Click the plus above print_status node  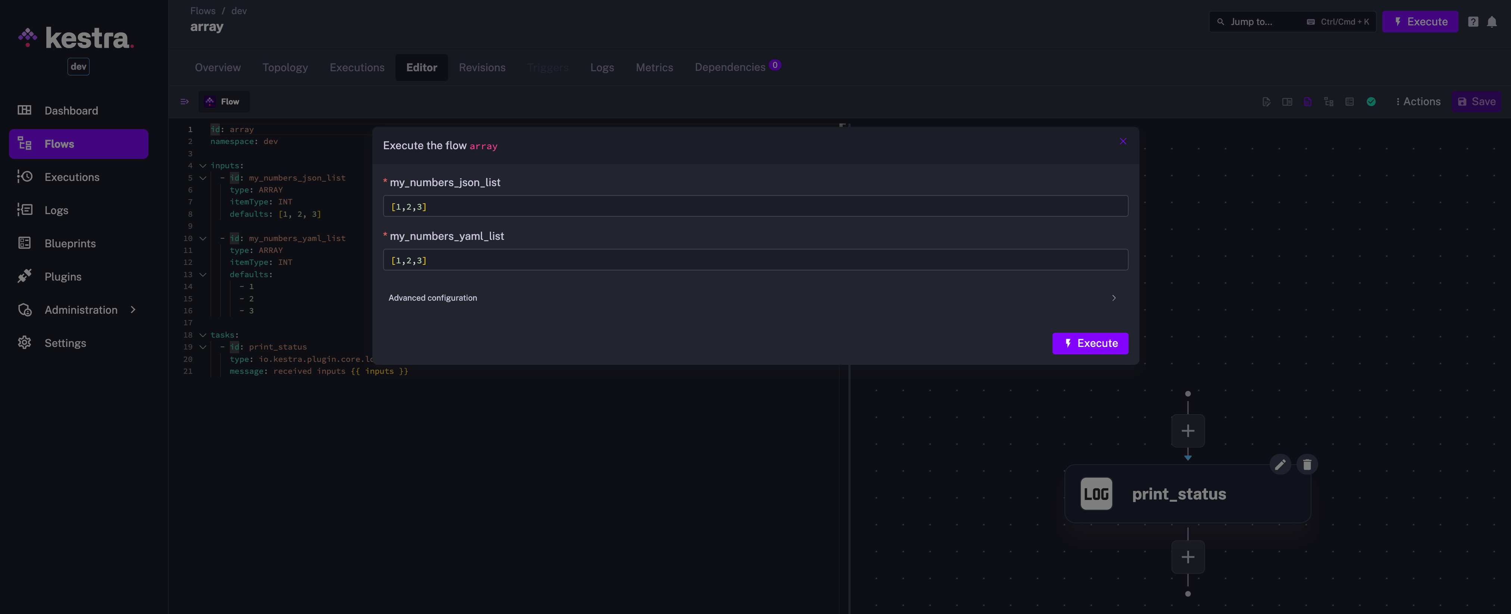pyautogui.click(x=1188, y=431)
